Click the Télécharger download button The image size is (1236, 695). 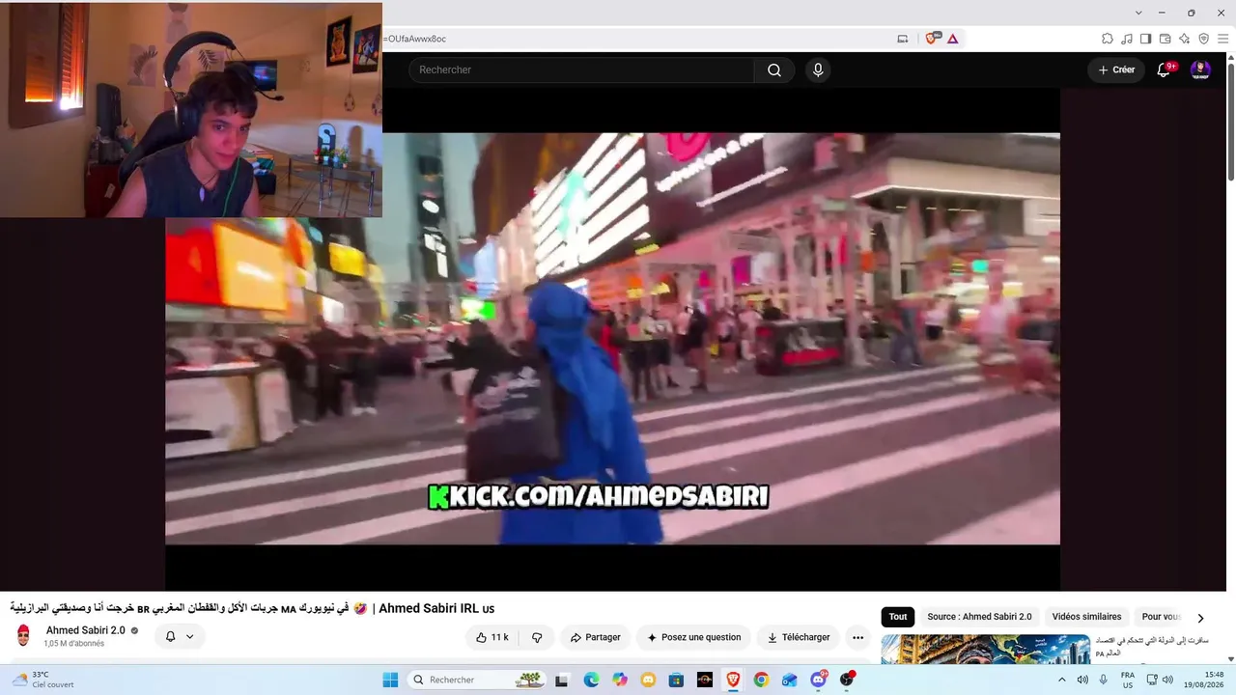pyautogui.click(x=799, y=637)
